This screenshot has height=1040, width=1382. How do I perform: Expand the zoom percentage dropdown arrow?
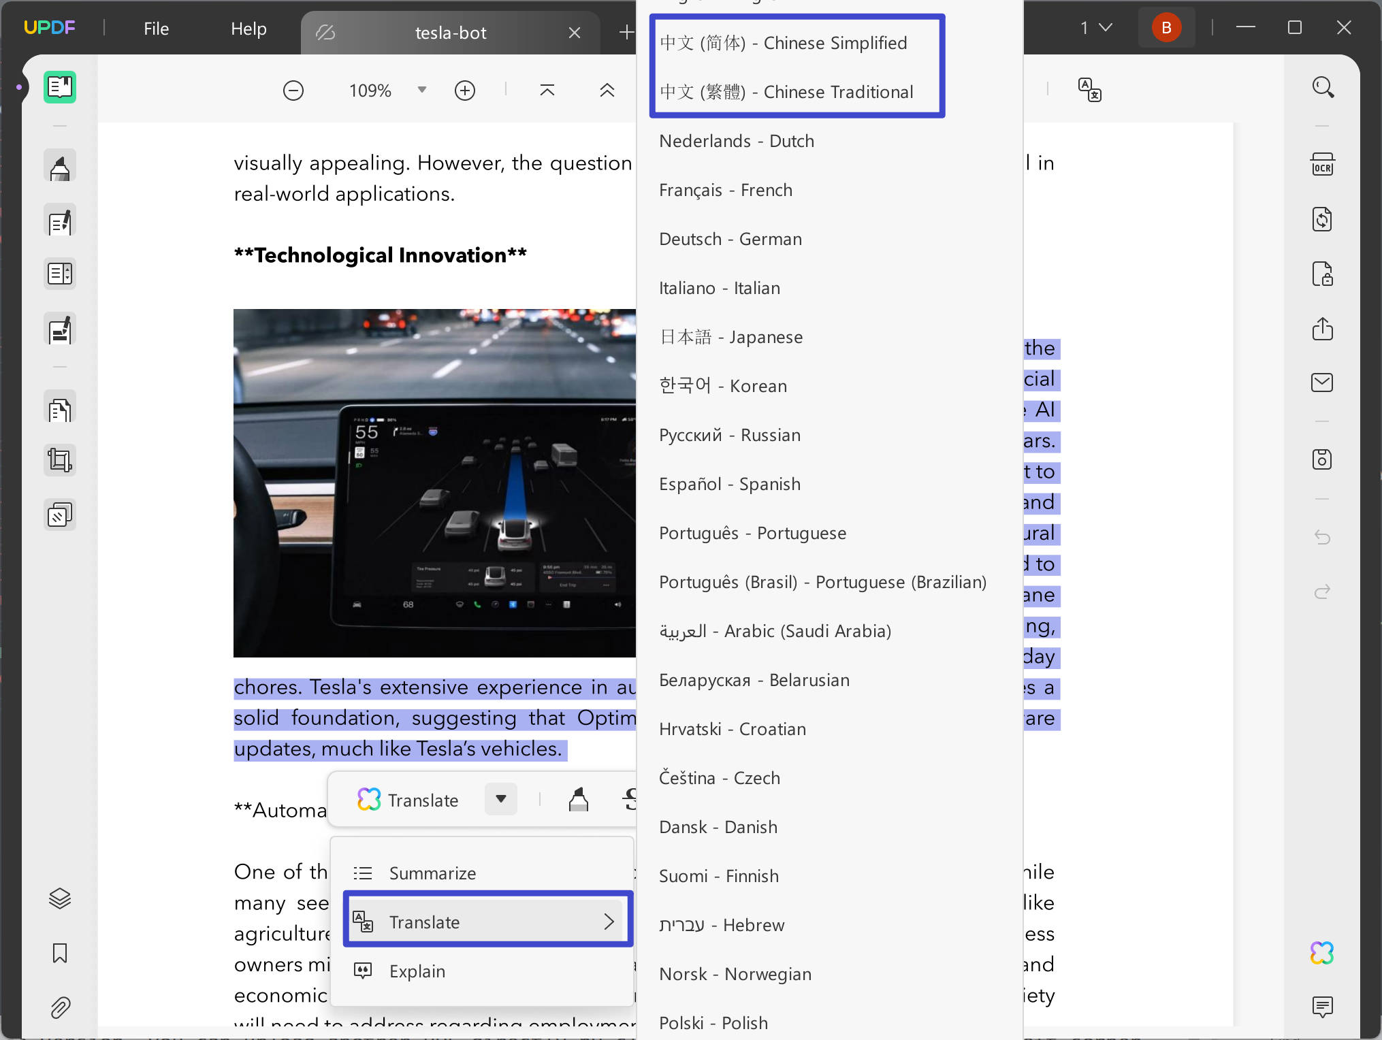point(422,90)
